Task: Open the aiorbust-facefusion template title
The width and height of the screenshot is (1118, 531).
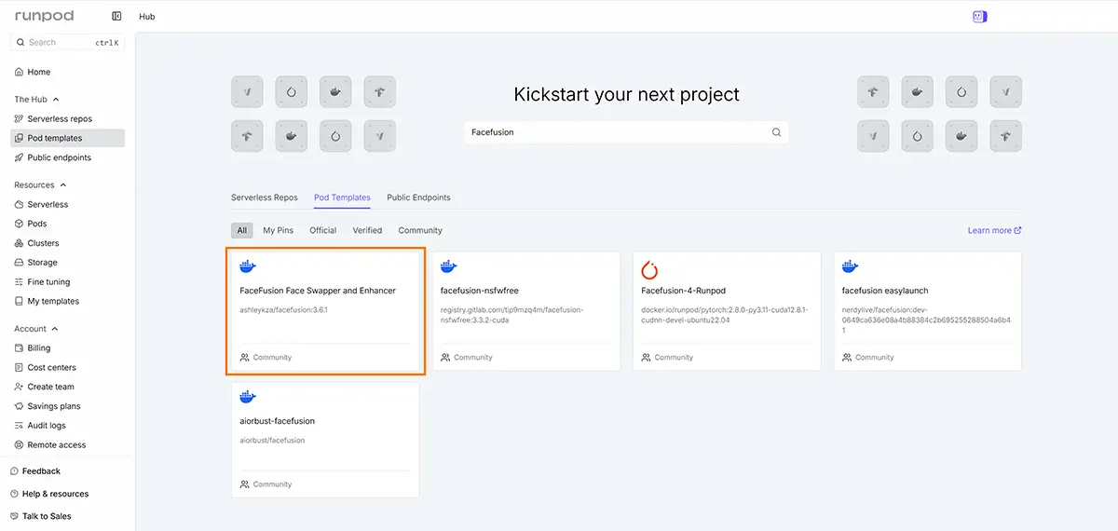Action: tap(278, 421)
